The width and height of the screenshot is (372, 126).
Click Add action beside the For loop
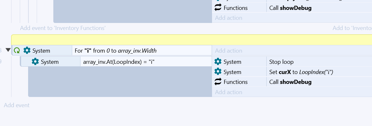click(x=228, y=51)
